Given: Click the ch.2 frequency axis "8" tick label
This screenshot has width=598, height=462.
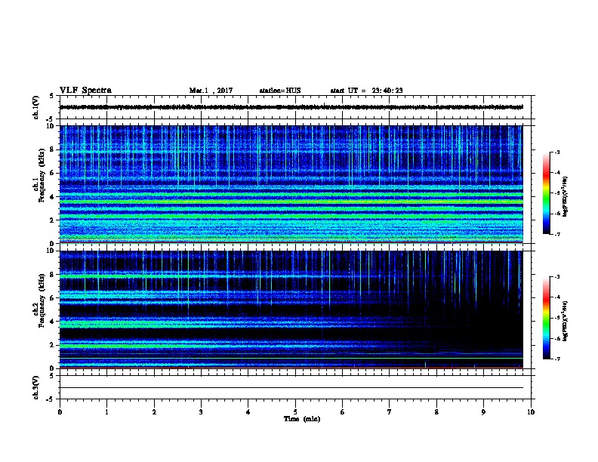Looking at the screenshot, I should (52, 275).
